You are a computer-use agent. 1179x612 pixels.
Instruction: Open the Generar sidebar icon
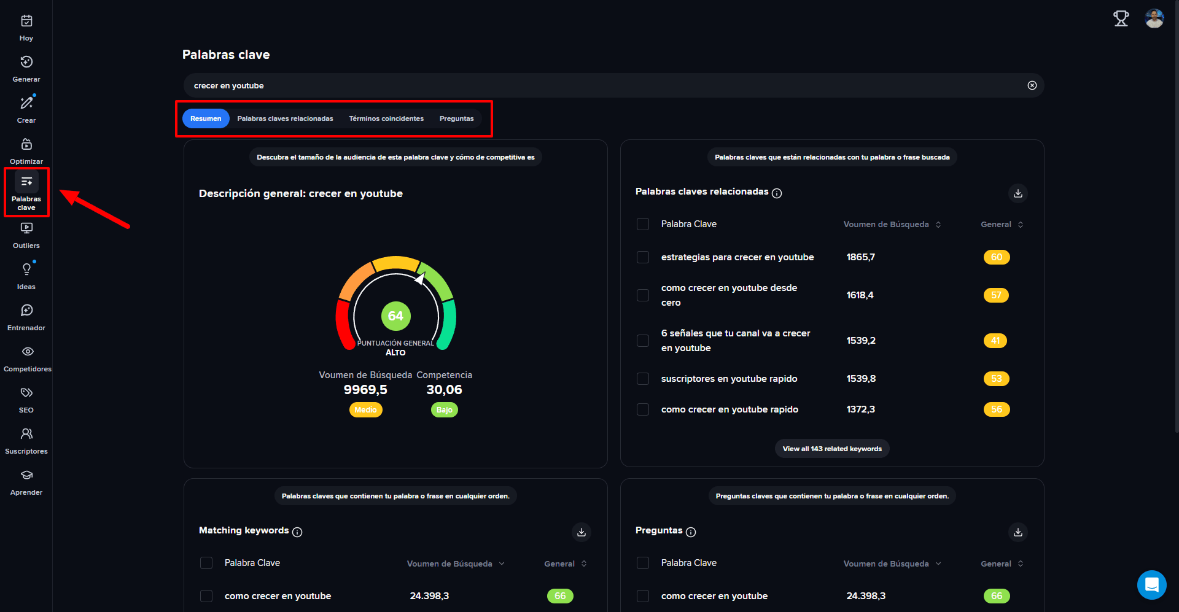pos(26,62)
